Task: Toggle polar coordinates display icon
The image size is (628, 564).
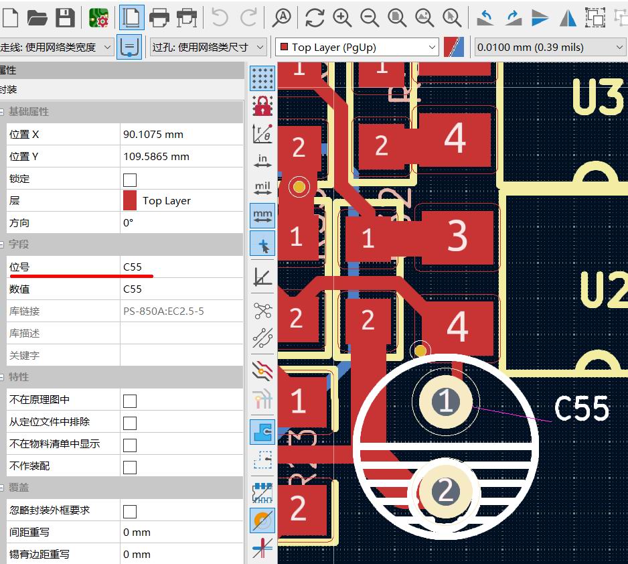Action: click(x=262, y=133)
